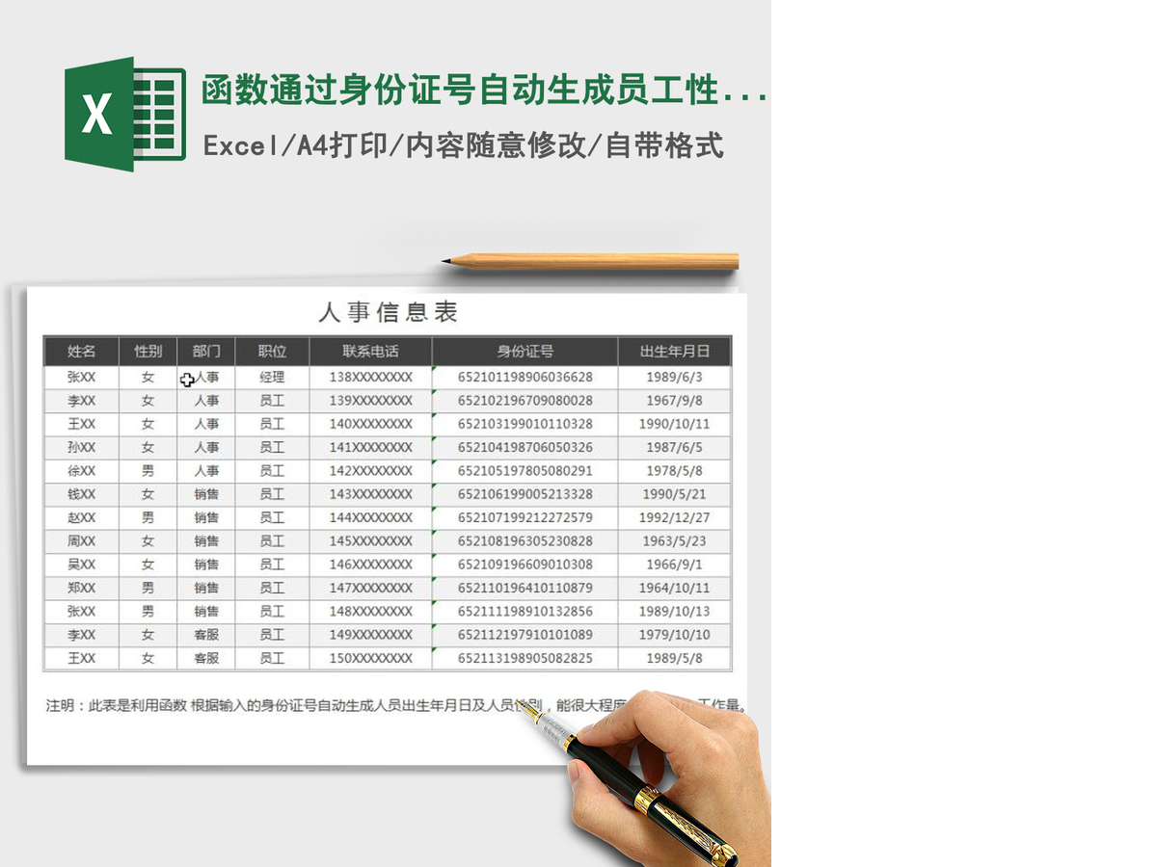Click the 职位 column header
Viewport: 1157px width, 867px height.
(x=273, y=352)
